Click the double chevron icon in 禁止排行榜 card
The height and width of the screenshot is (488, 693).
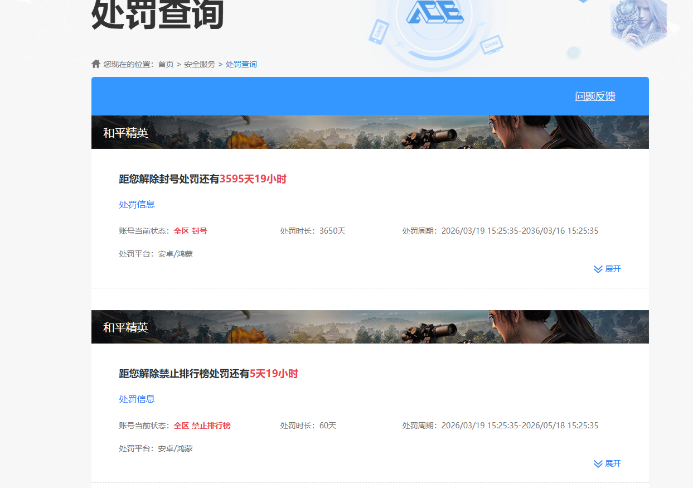coord(598,464)
